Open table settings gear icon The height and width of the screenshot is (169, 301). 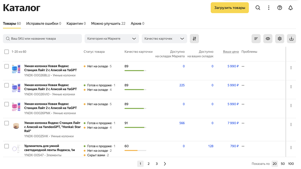(x=280, y=39)
